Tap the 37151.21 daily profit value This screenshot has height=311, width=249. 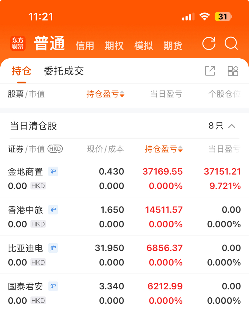(x=222, y=172)
